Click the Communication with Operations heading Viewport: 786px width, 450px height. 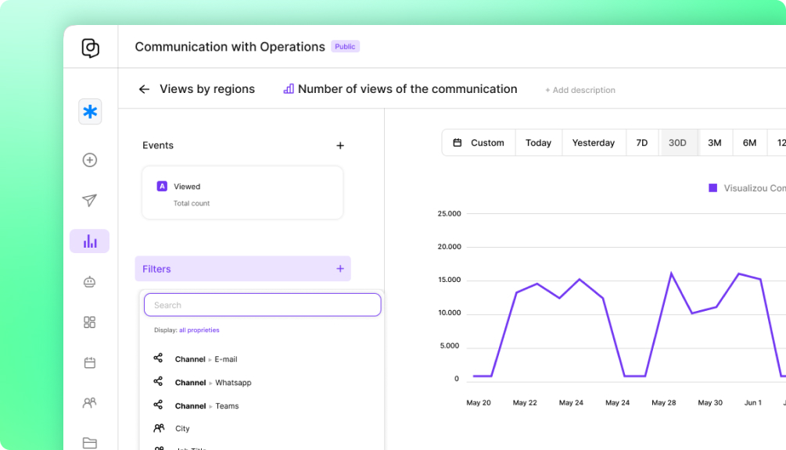[230, 47]
